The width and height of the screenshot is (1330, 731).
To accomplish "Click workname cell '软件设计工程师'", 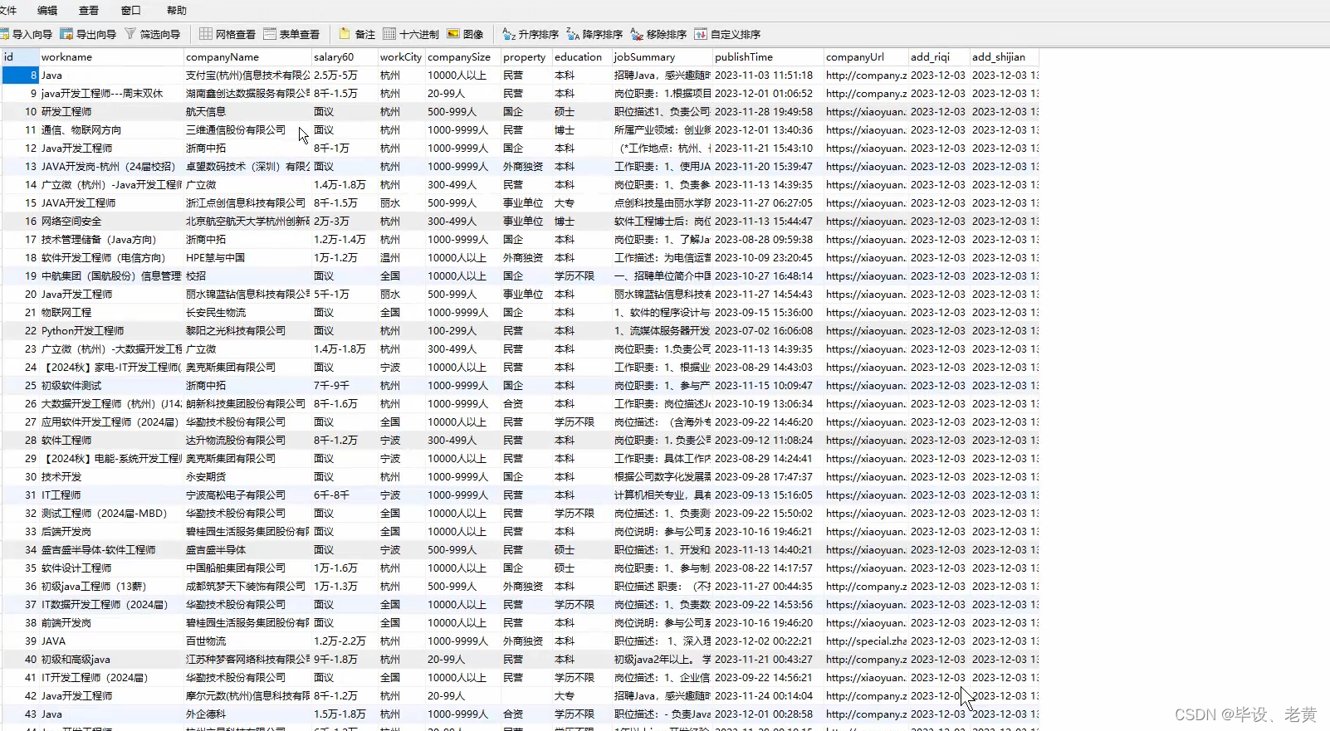I will coord(111,568).
